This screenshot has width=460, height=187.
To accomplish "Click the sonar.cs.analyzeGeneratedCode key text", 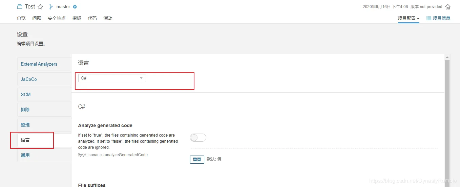I will point(118,155).
